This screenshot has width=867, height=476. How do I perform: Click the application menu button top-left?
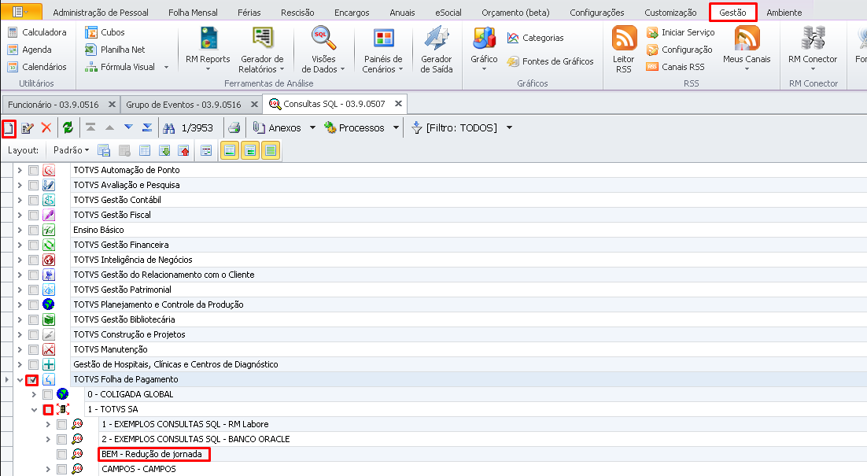(21, 12)
